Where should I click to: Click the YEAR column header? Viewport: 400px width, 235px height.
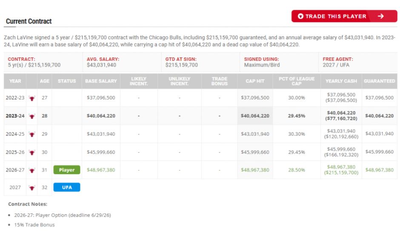[15, 81]
